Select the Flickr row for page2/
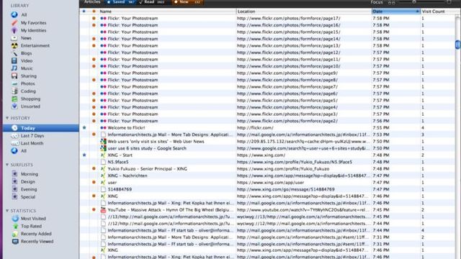The image size is (461, 259). tap(267, 121)
